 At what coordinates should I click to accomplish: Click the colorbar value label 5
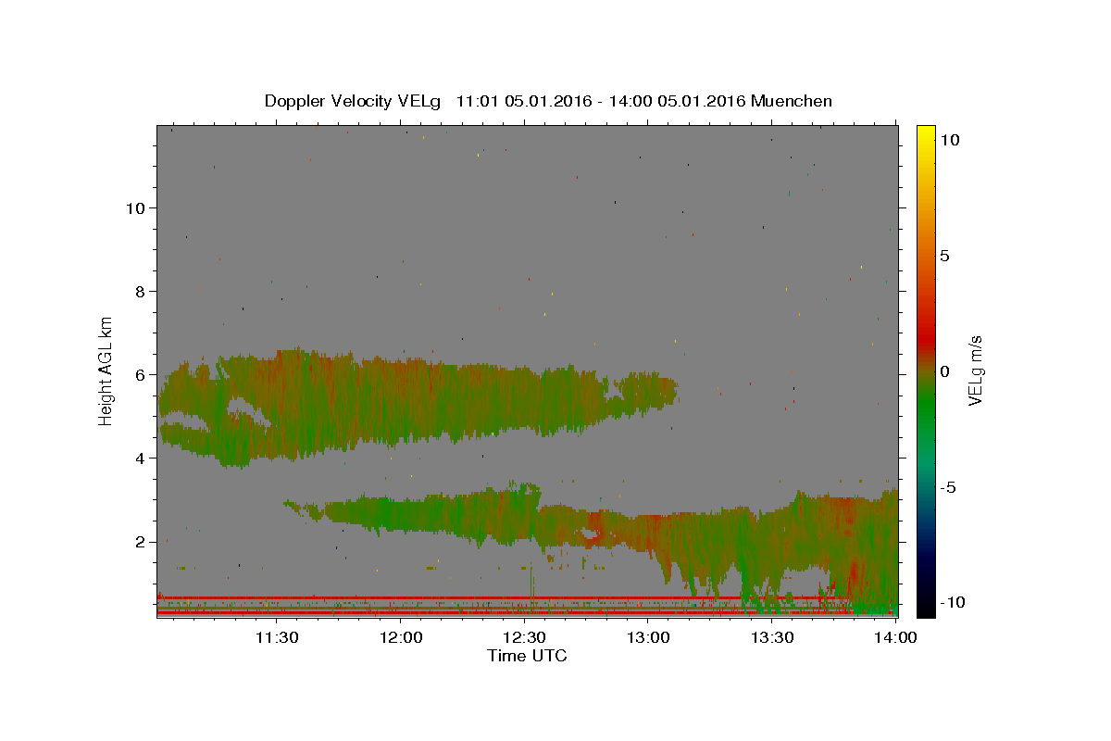tap(944, 256)
